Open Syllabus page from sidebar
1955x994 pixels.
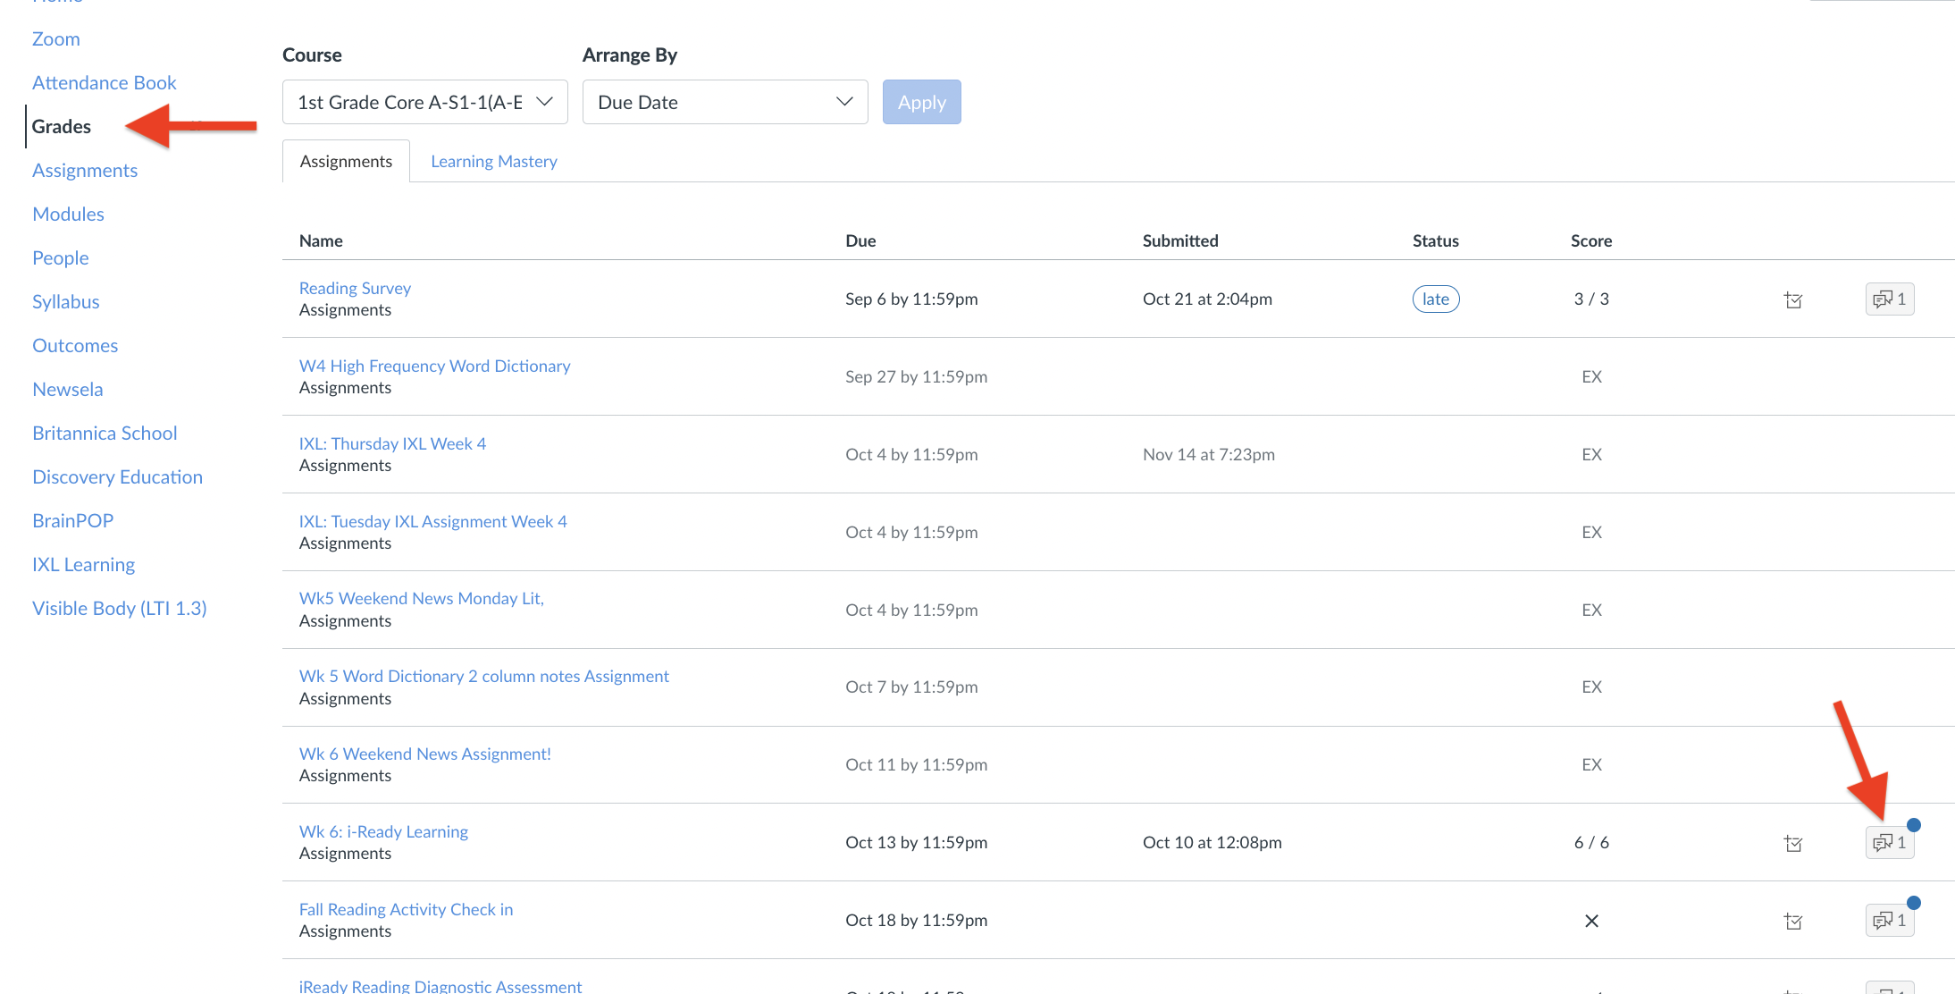(66, 302)
